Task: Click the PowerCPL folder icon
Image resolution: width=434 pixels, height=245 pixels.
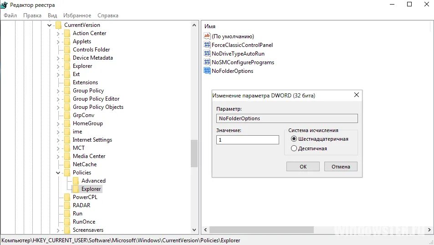Action: pyautogui.click(x=67, y=197)
